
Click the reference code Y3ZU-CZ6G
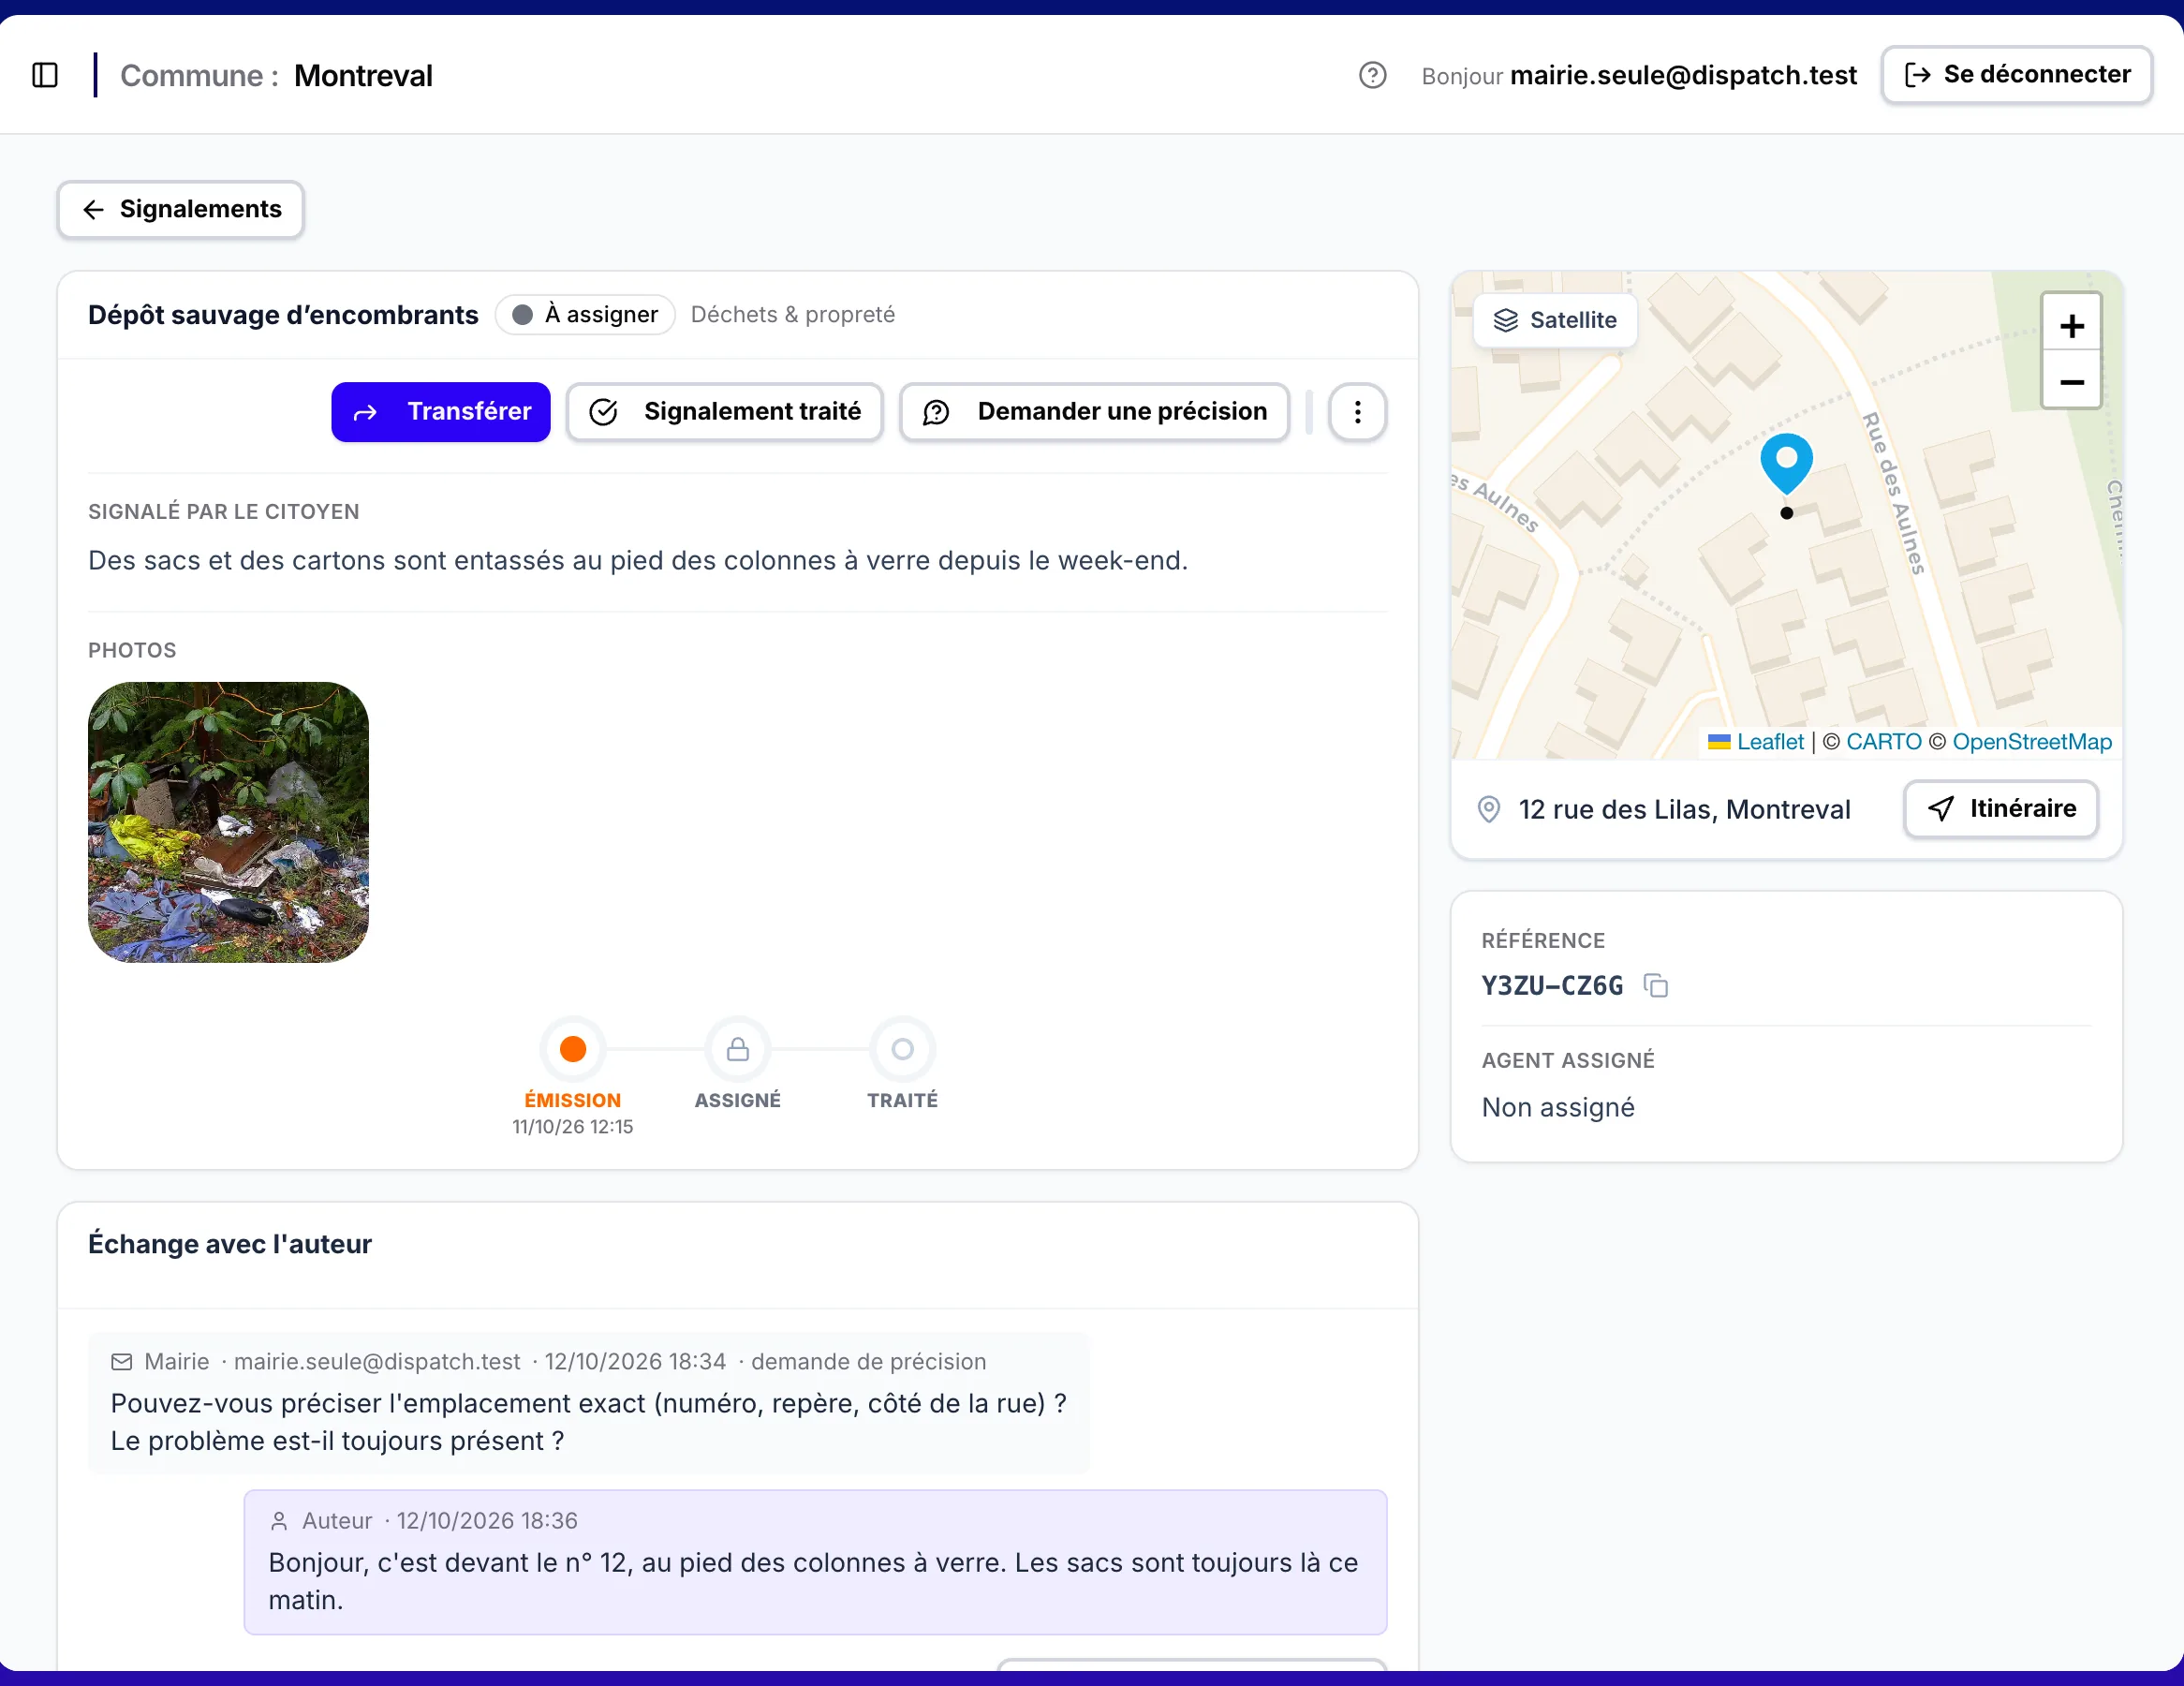1552,986
